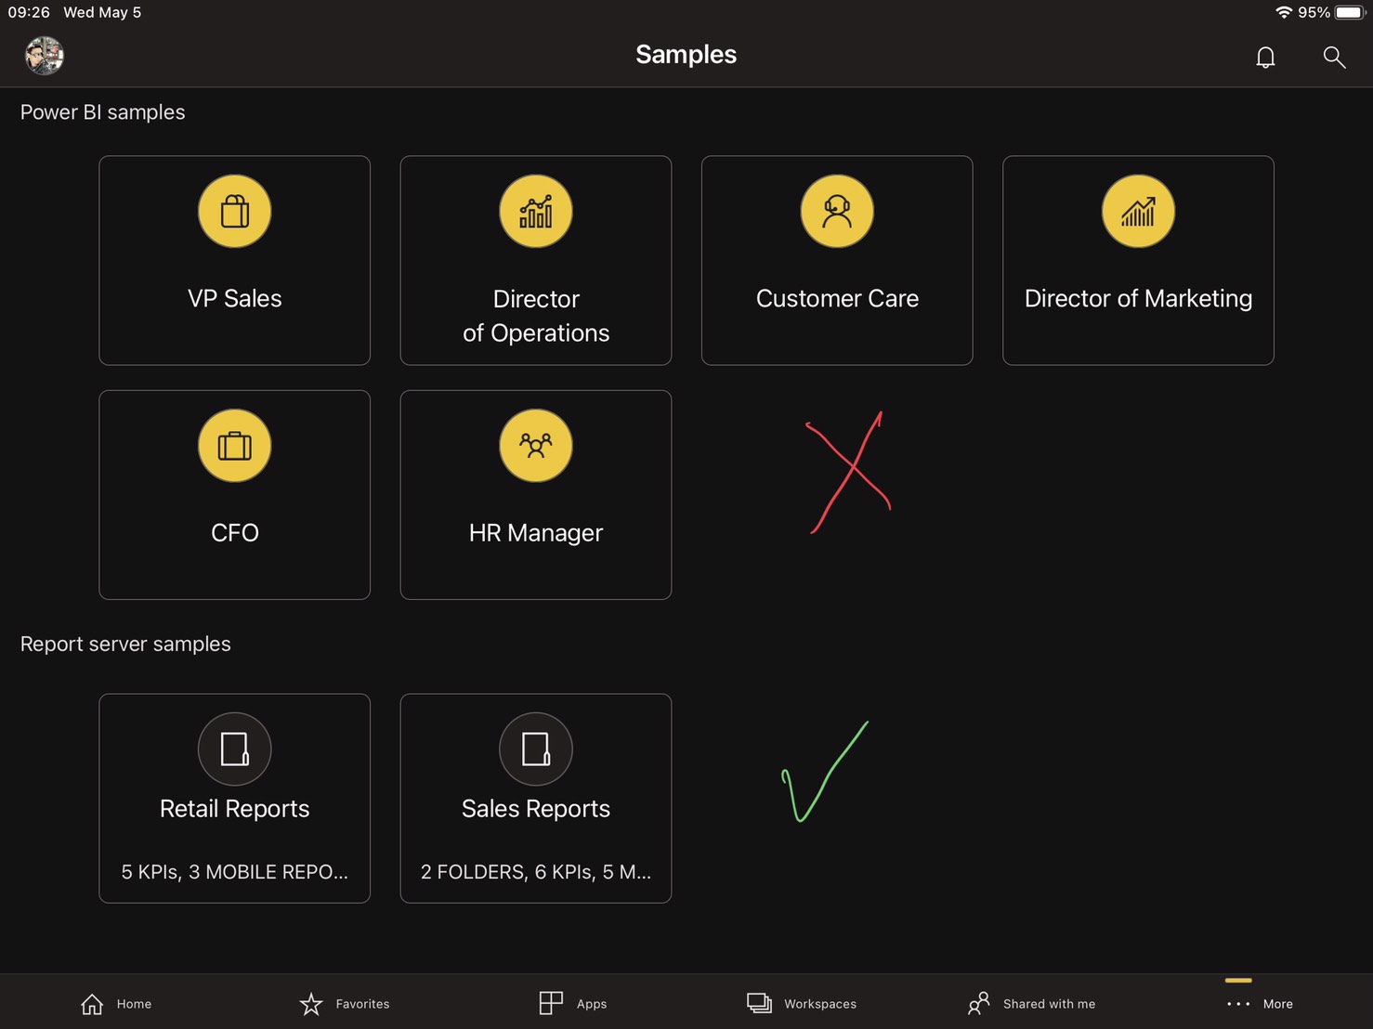1373x1029 pixels.
Task: Tap the CFO briefcase icon
Action: click(235, 446)
